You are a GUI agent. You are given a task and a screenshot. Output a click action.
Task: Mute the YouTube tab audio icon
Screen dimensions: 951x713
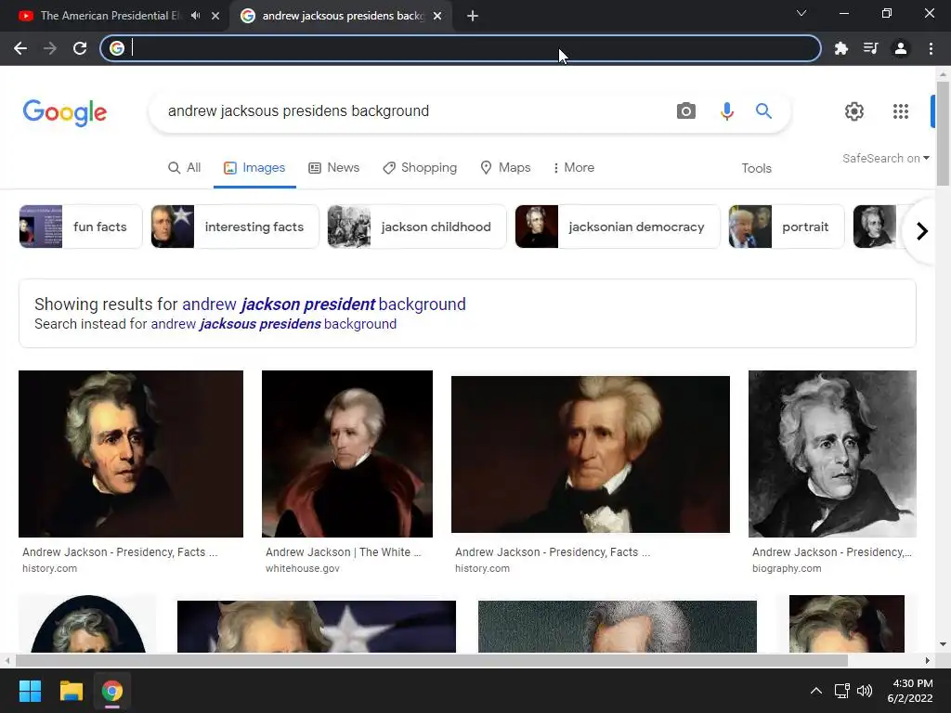tap(195, 16)
